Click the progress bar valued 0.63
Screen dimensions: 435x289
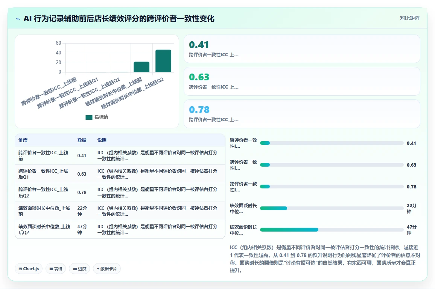click(x=332, y=165)
